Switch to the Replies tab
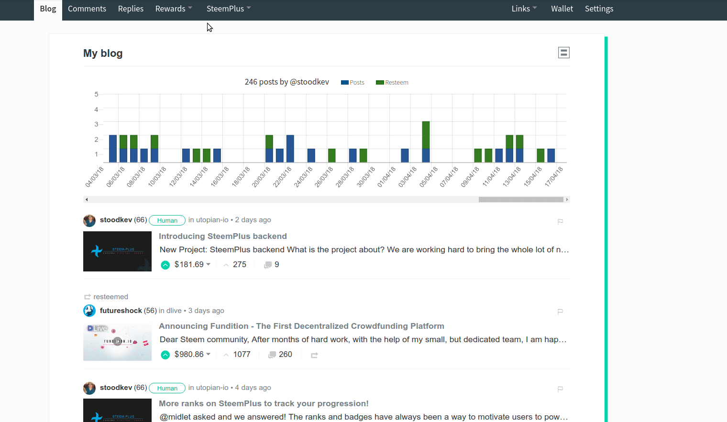Viewport: 727px width, 422px height. 131,9
